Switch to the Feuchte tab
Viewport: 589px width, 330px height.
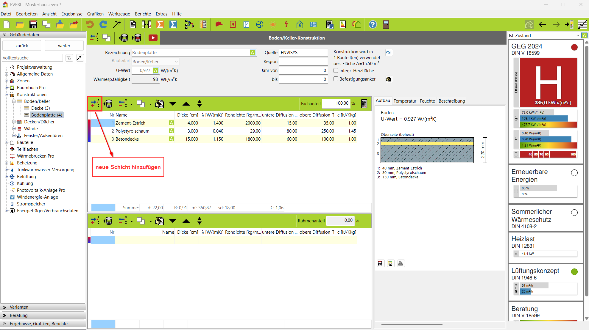(427, 101)
